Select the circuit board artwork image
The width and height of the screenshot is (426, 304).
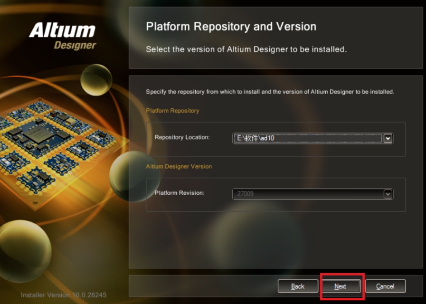[x=52, y=142]
